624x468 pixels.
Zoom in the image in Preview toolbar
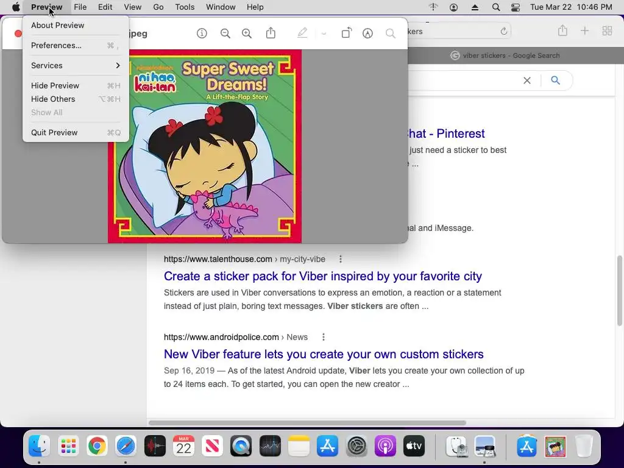click(x=247, y=34)
